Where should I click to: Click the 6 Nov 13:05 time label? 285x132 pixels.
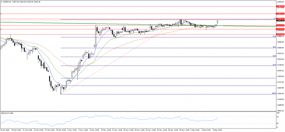(95, 130)
